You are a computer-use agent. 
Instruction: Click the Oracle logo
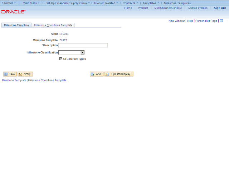tap(13, 12)
